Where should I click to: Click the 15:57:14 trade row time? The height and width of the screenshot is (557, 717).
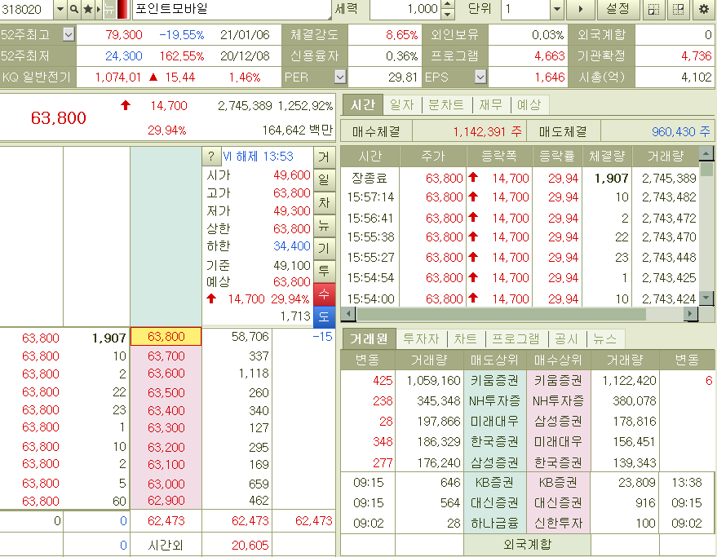click(x=370, y=197)
